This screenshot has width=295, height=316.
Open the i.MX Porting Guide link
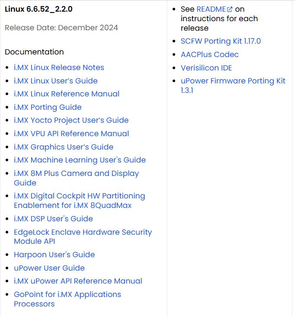48,107
